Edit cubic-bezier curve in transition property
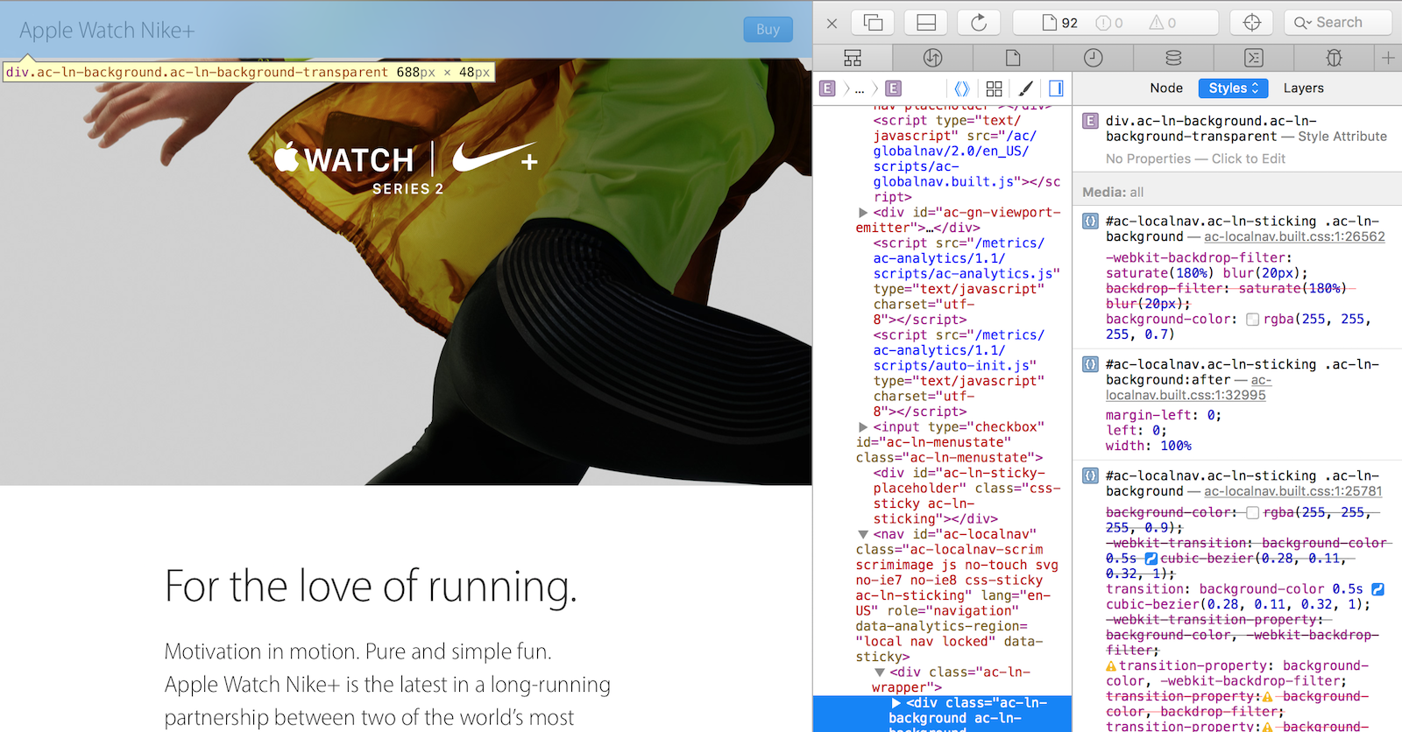 [1377, 589]
